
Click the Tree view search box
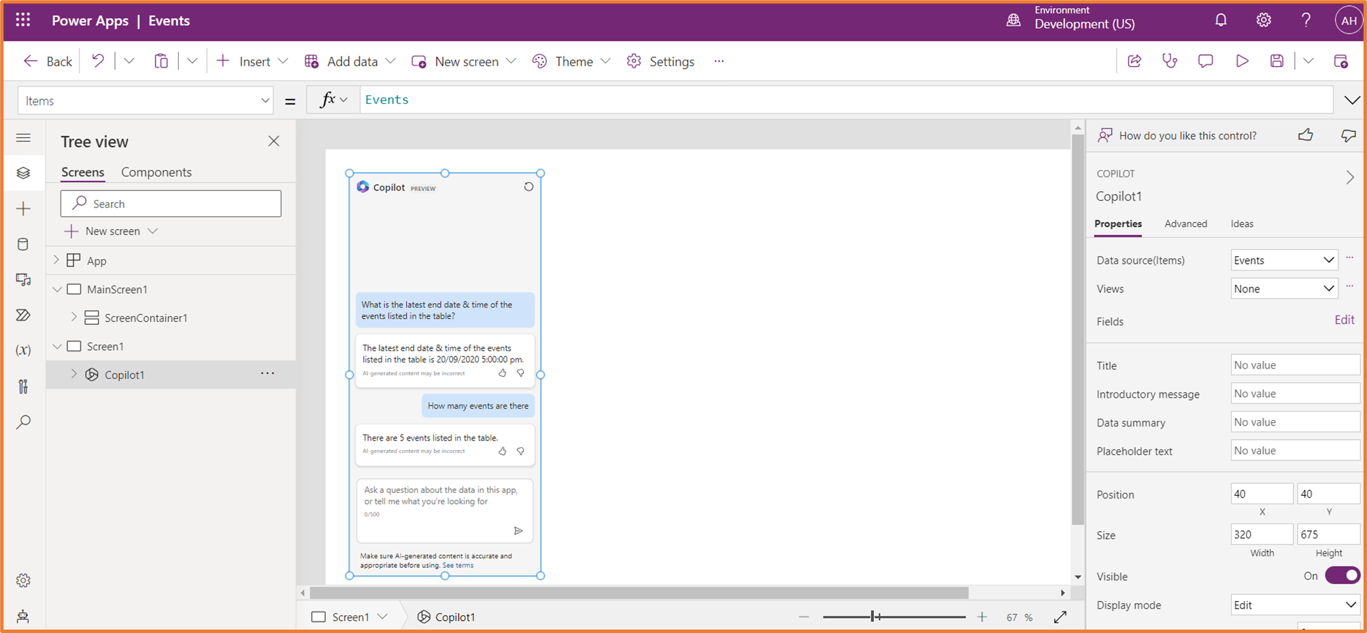click(x=170, y=203)
